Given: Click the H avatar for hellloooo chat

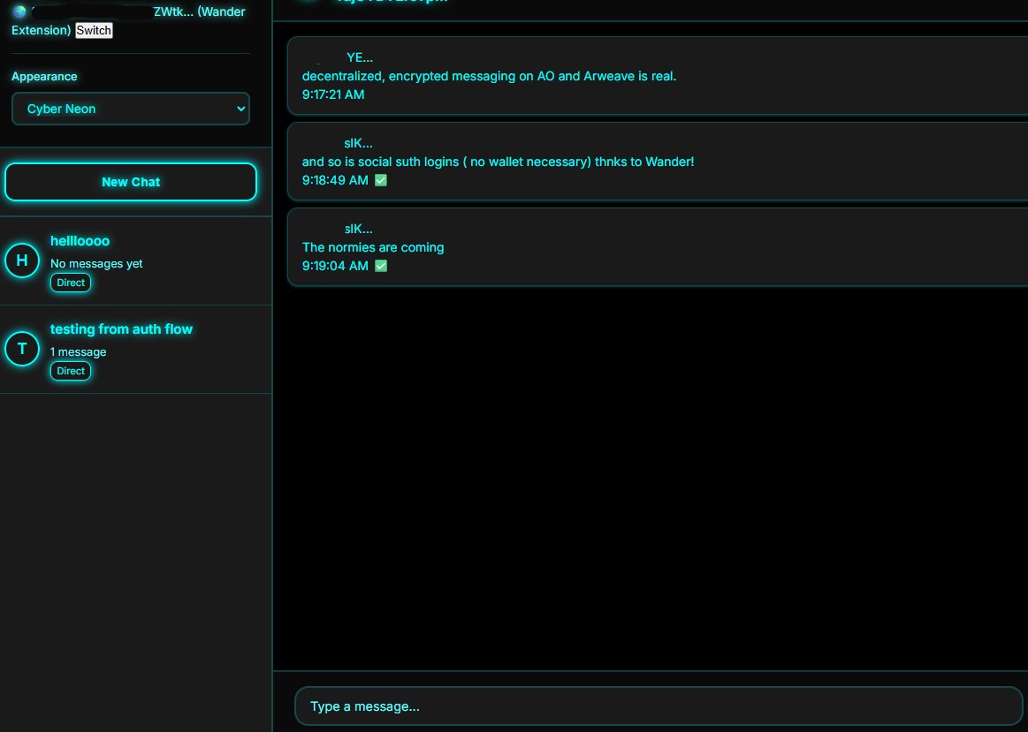Looking at the screenshot, I should point(22,260).
